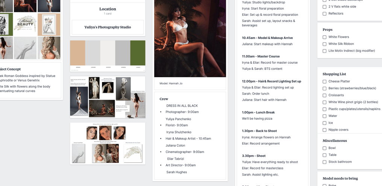Select the Crew card heading

(164, 99)
